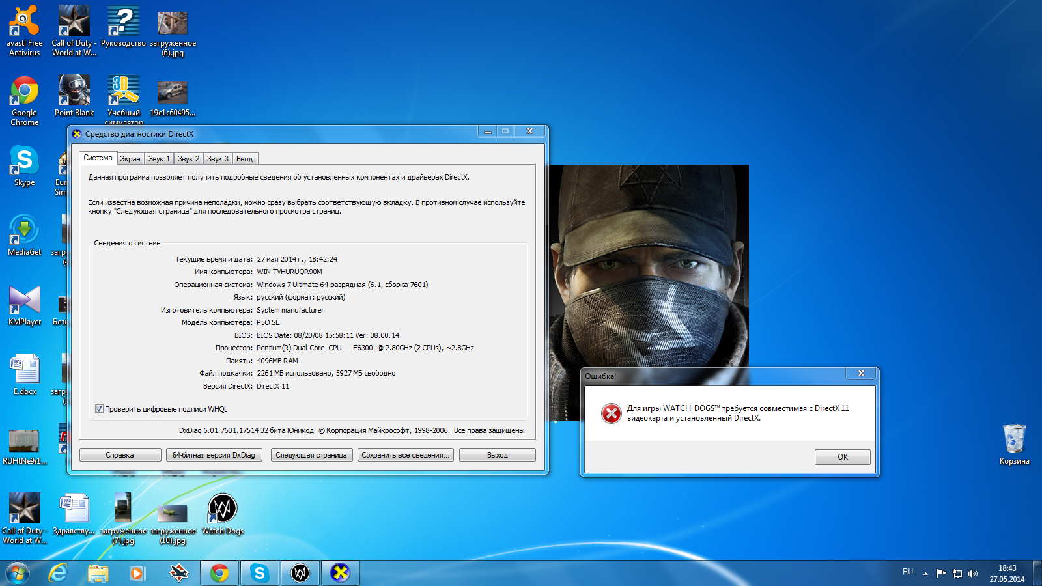Open Корзина recycle bin
The width and height of the screenshot is (1042, 586).
(x=1014, y=444)
